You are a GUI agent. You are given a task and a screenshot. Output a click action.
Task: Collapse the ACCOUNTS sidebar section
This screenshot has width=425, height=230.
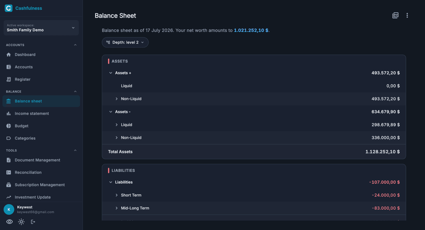tap(75, 45)
